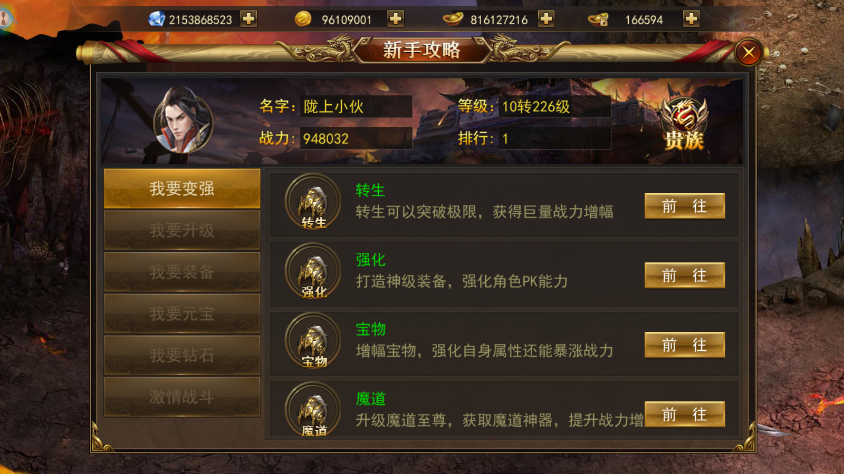844x474 pixels.
Task: Add diamonds with the plus icon
Action: click(x=248, y=19)
